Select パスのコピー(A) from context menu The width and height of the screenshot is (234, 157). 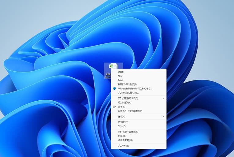tap(124, 103)
